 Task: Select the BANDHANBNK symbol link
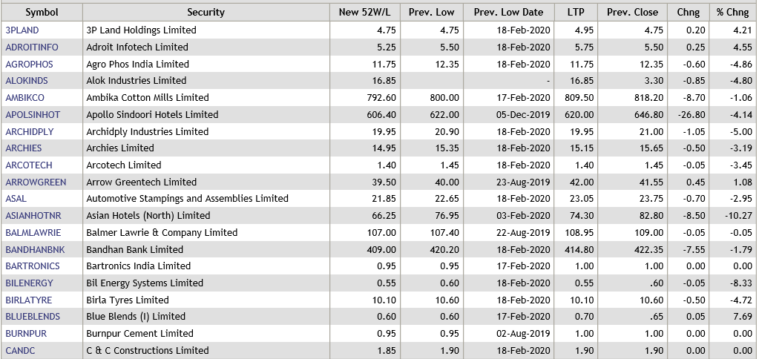tap(35, 249)
